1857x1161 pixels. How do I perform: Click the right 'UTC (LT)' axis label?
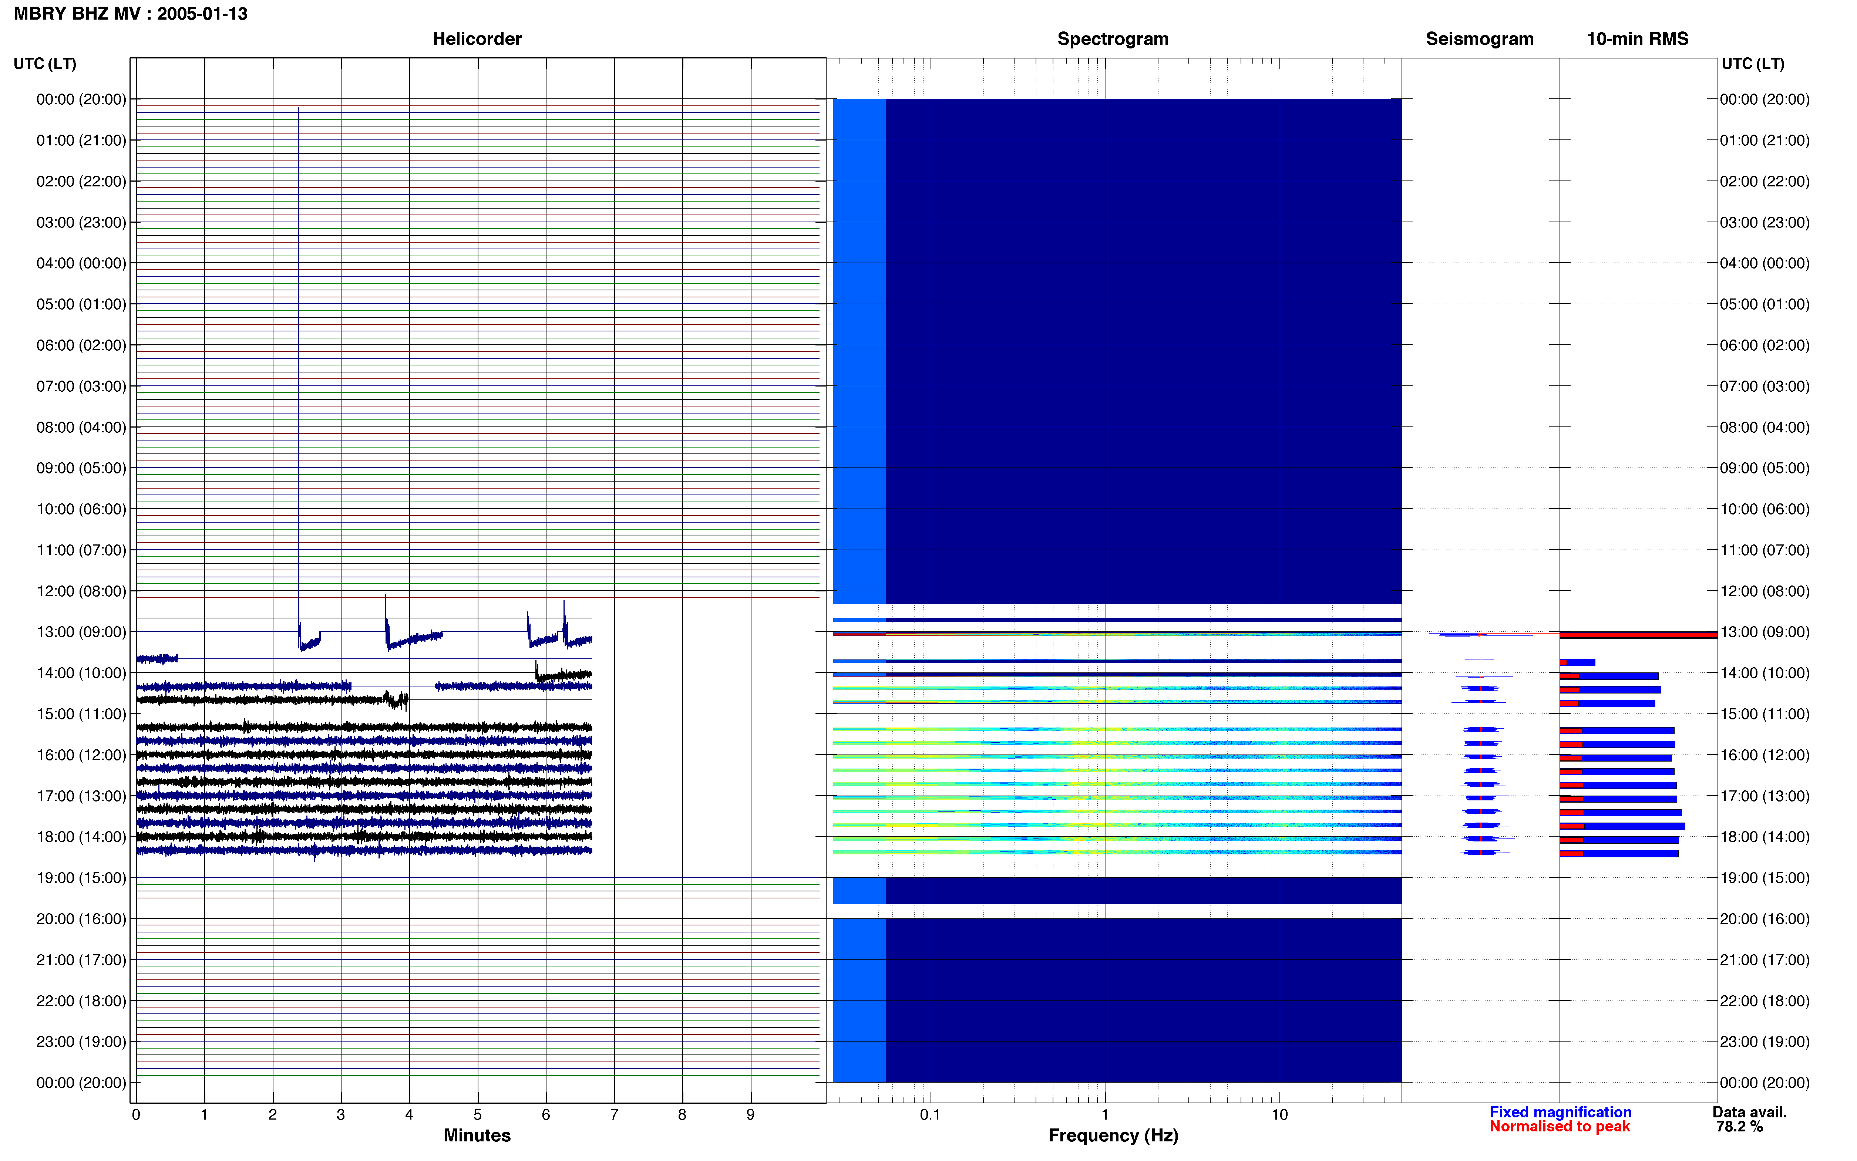tap(1753, 64)
